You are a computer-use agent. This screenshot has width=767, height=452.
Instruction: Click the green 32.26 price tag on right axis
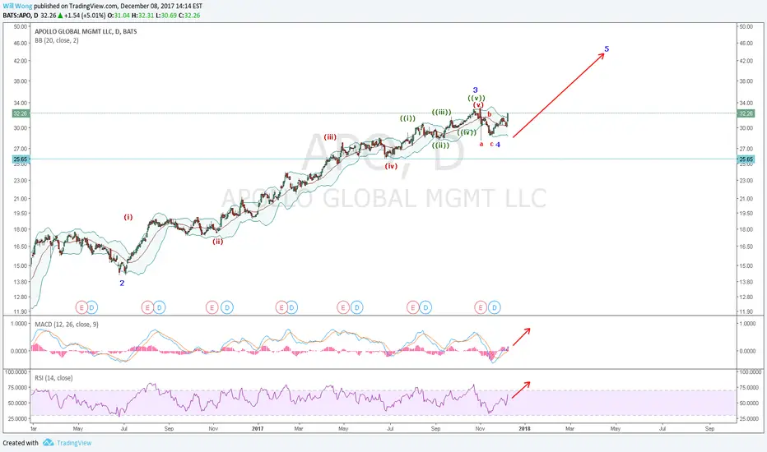(746, 113)
